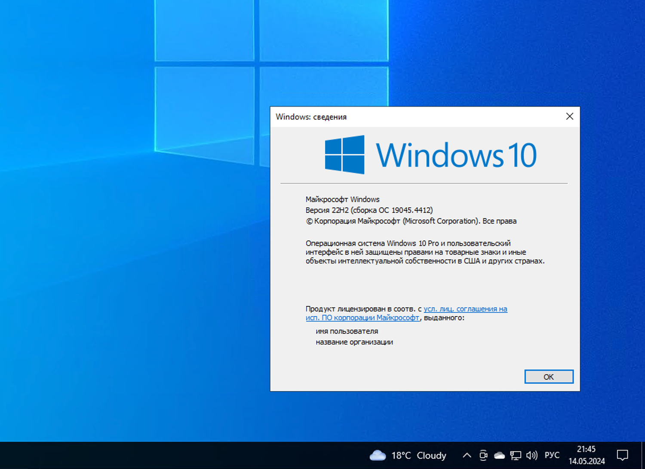645x469 pixels.
Task: Show hidden tray icons with the chevron
Action: pos(467,455)
